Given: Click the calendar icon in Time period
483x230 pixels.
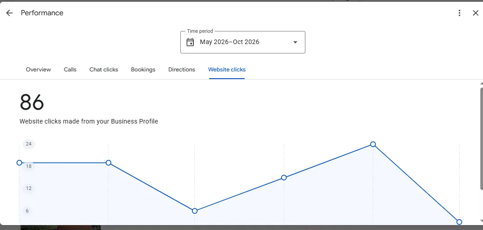Looking at the screenshot, I should click(190, 42).
